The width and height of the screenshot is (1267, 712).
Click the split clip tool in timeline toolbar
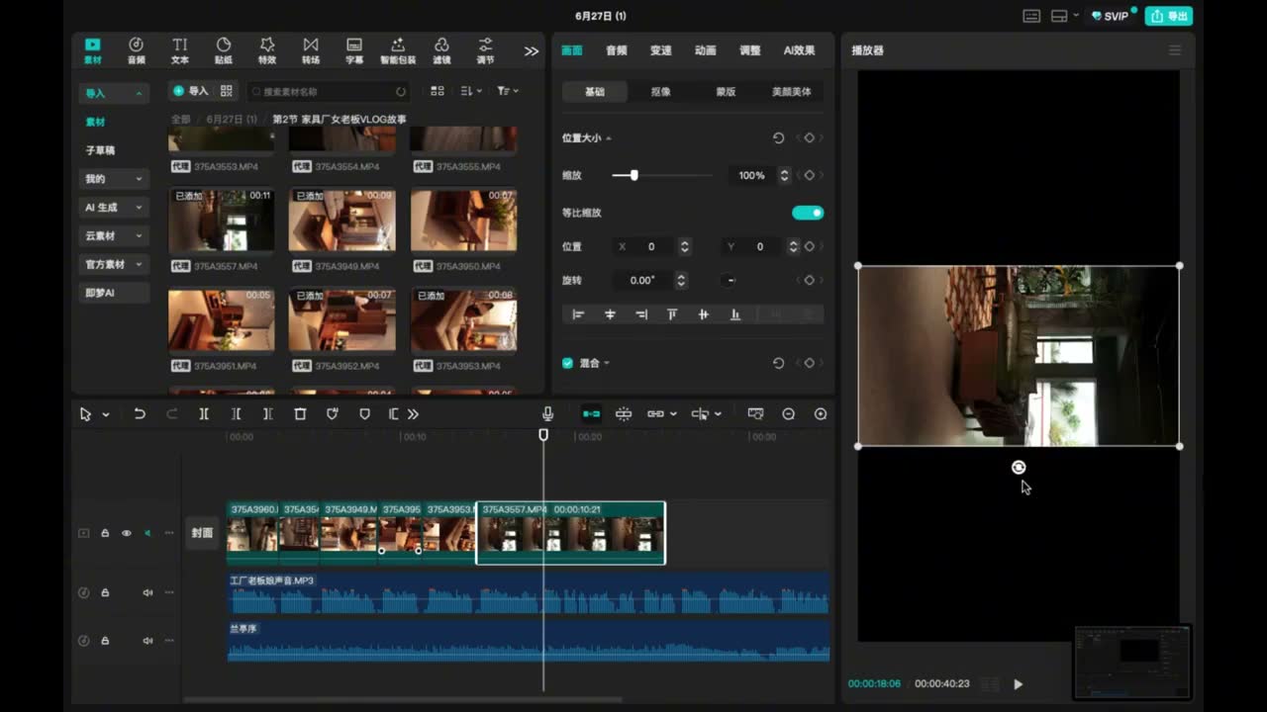204,414
